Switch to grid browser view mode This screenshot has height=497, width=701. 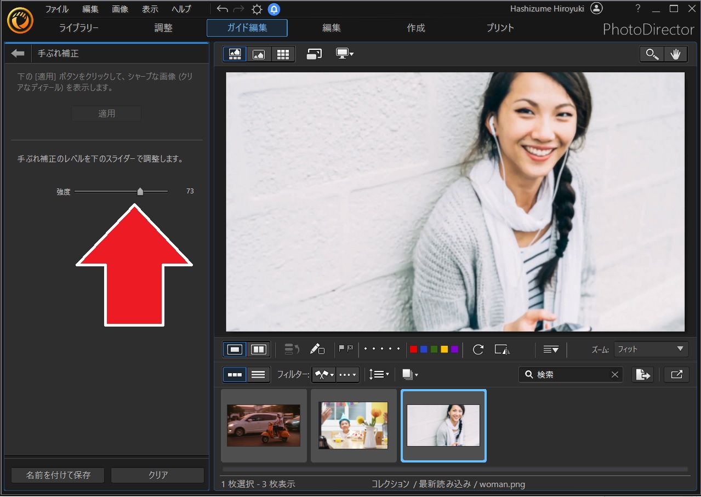coord(283,54)
